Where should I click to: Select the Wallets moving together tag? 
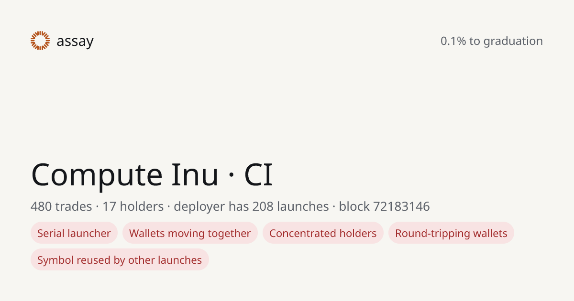pos(190,233)
